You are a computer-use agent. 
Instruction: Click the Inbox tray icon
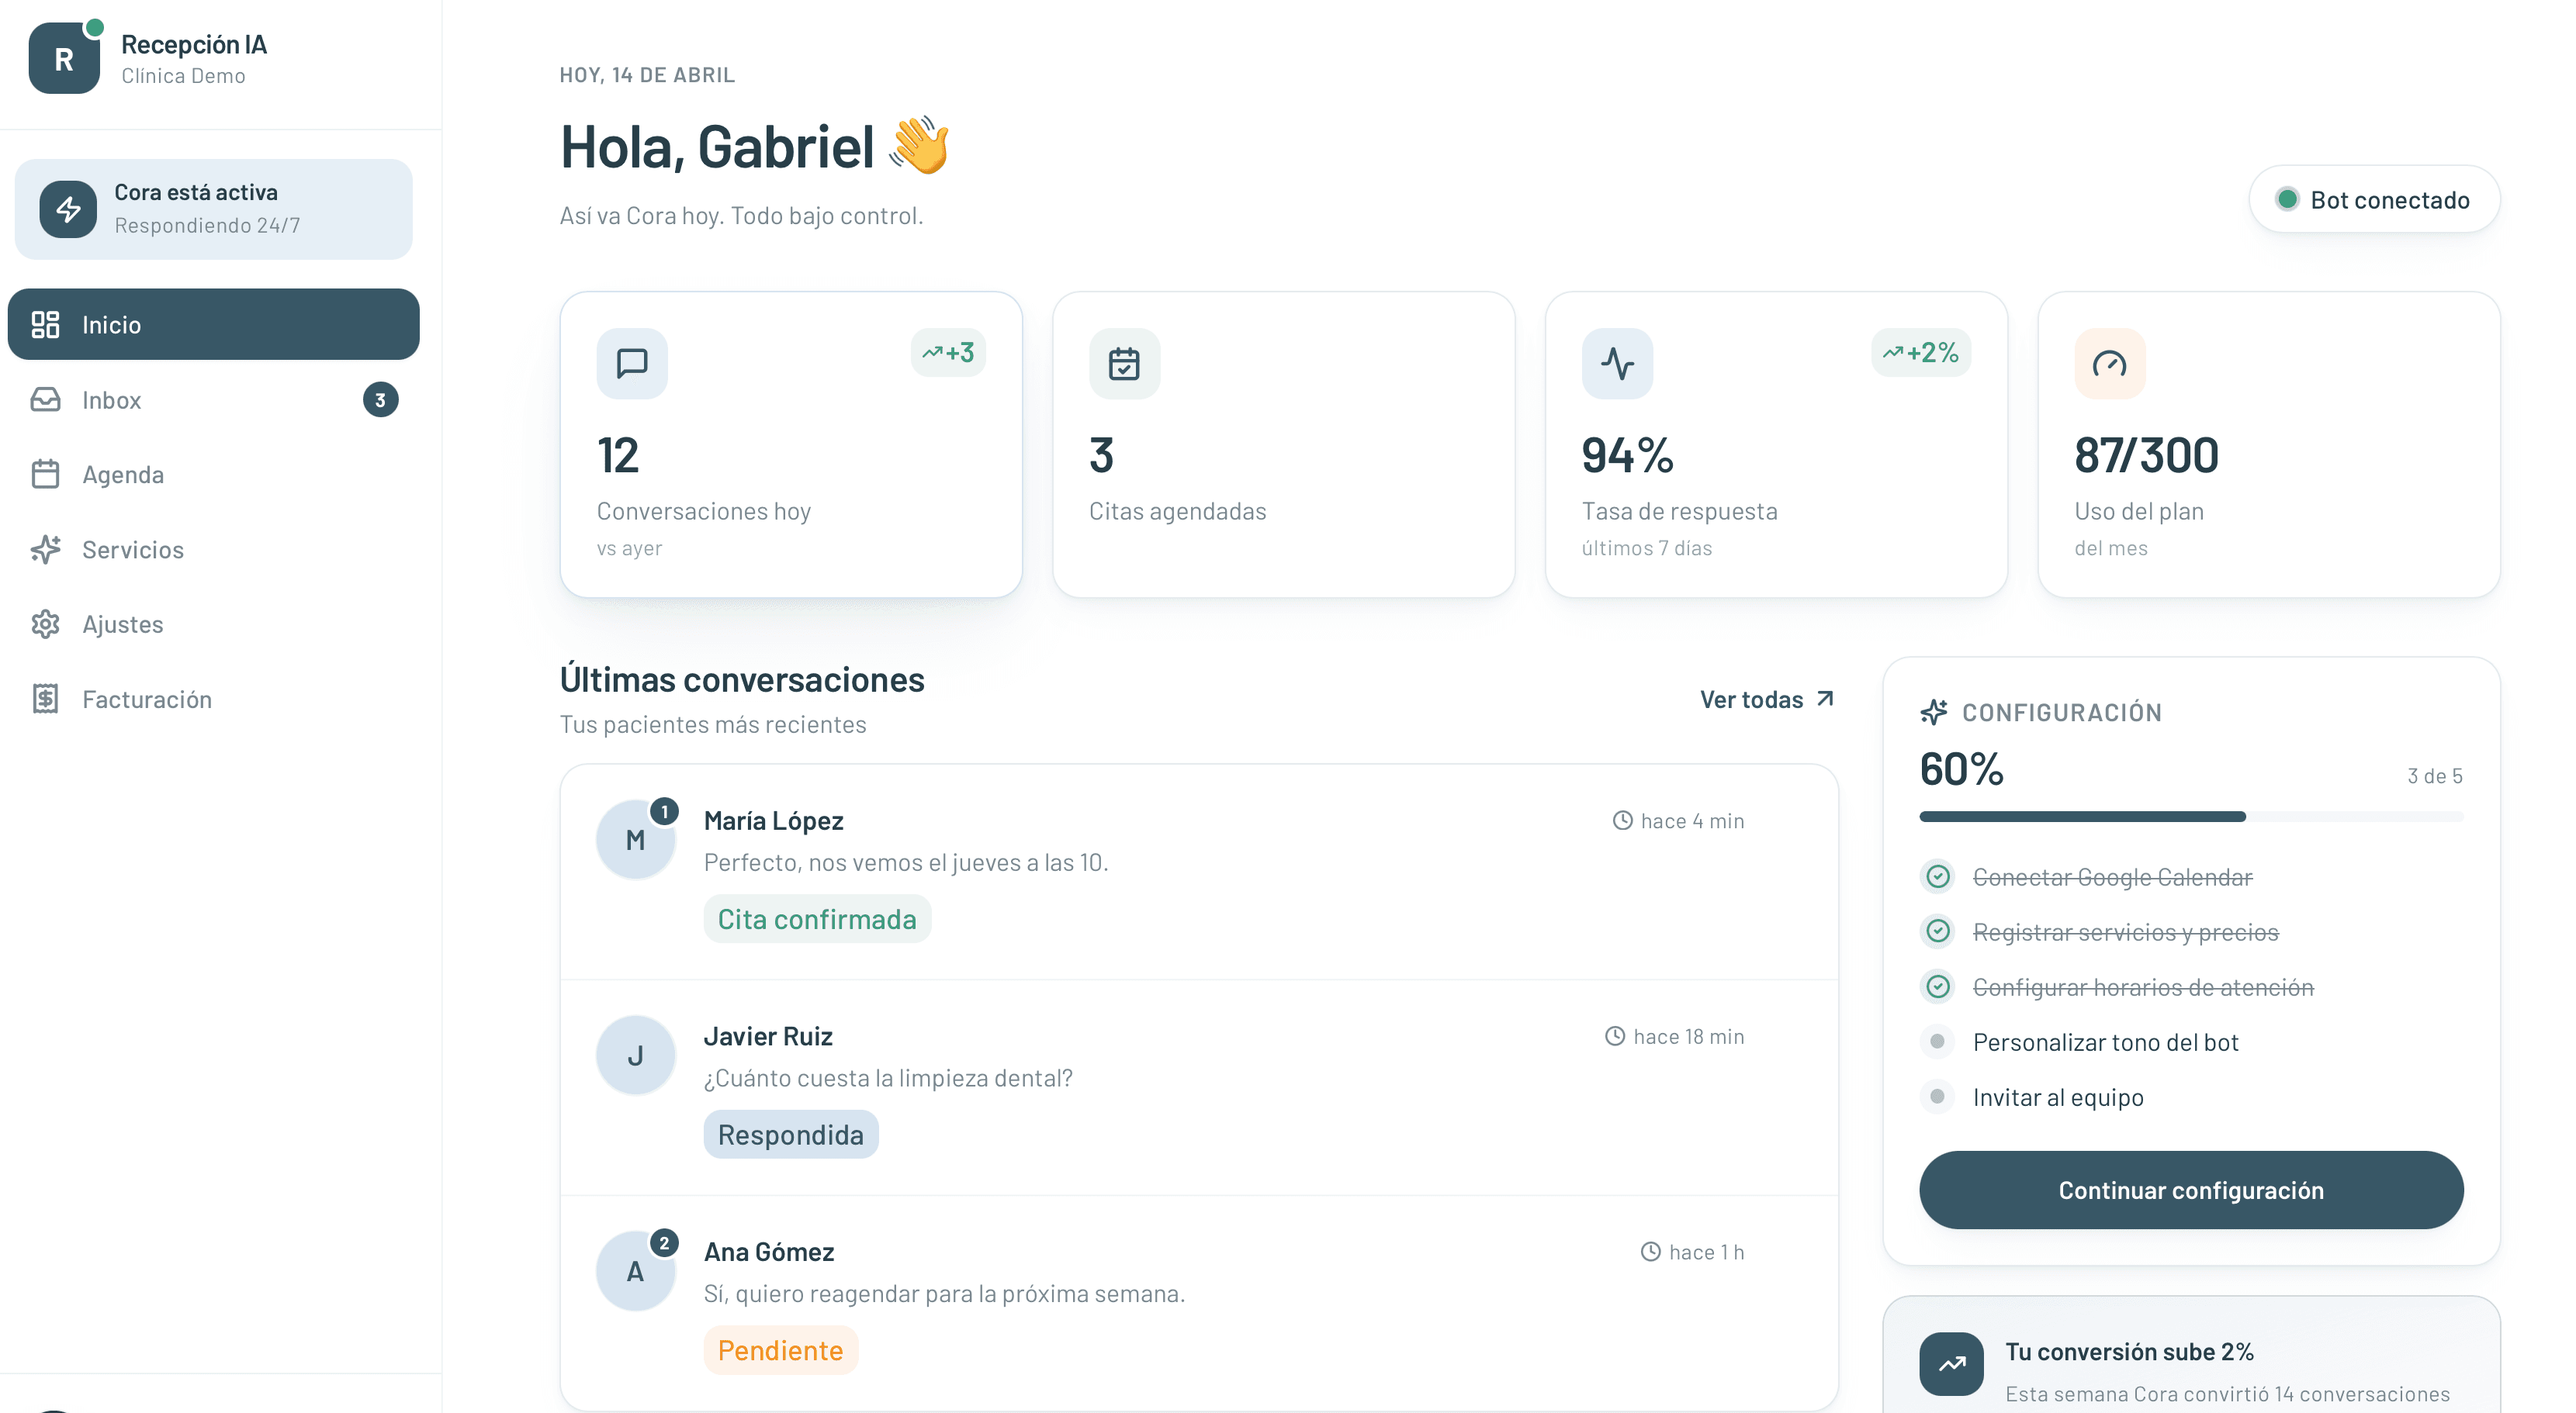(x=45, y=399)
